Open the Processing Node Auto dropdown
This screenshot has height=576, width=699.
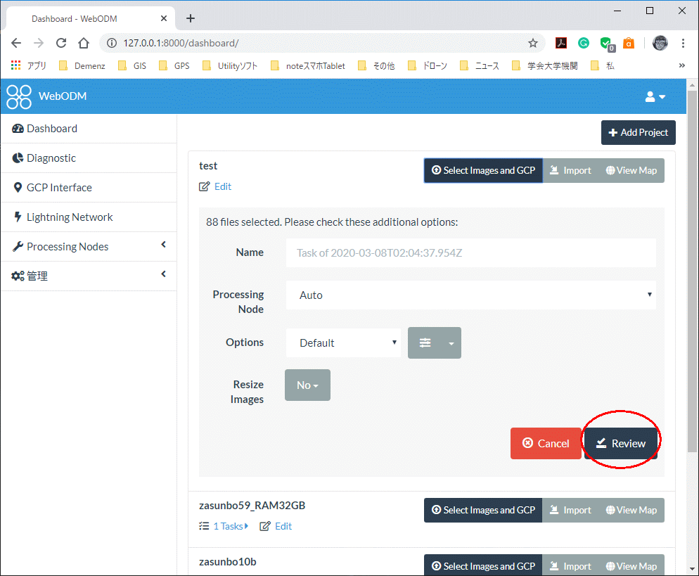pyautogui.click(x=470, y=295)
